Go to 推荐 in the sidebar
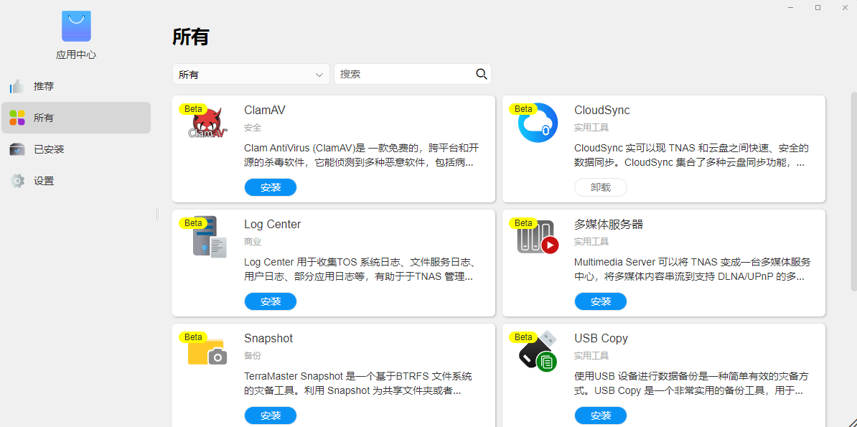 (76, 86)
